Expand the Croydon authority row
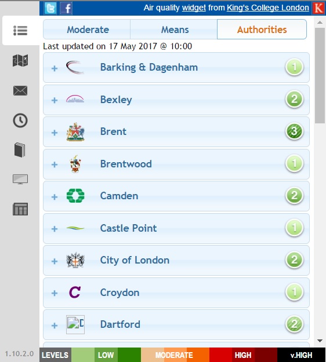Image resolution: width=326 pixels, height=362 pixels. pos(176,292)
